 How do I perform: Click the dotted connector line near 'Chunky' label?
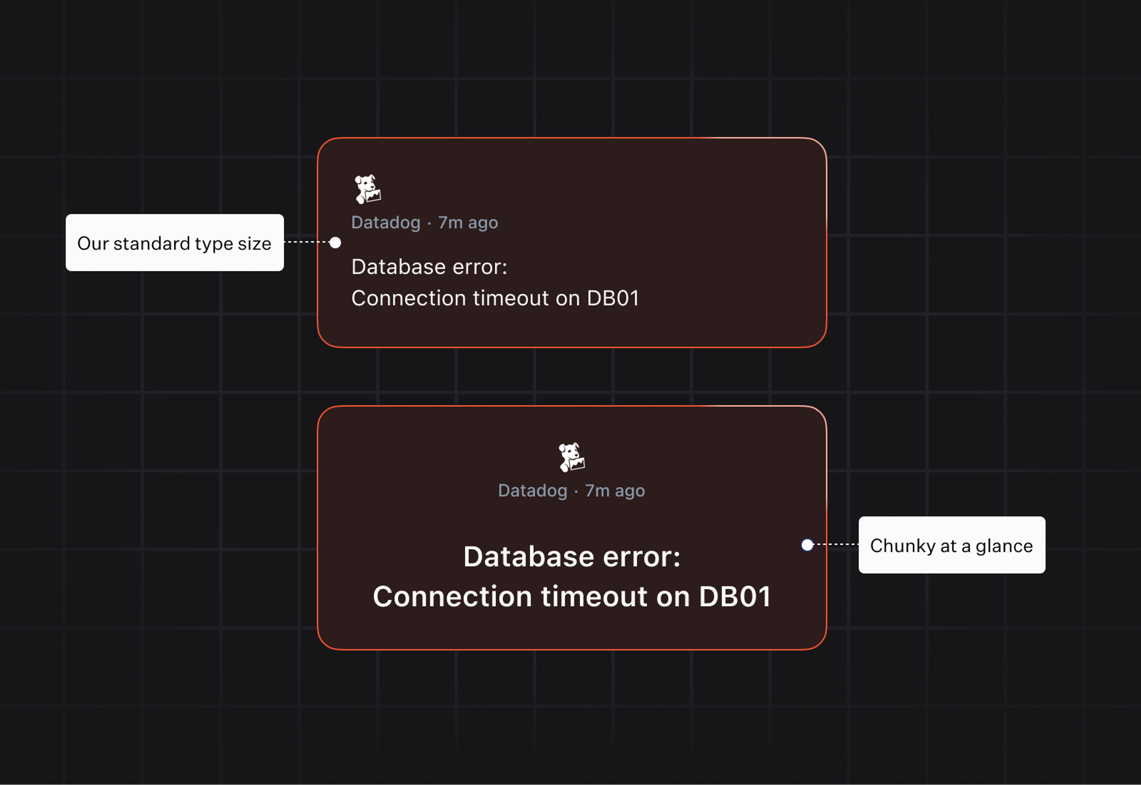tap(836, 545)
